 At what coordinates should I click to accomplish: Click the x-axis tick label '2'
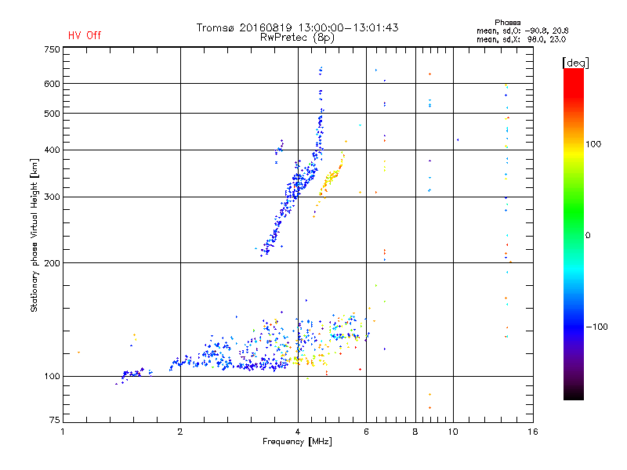[180, 432]
